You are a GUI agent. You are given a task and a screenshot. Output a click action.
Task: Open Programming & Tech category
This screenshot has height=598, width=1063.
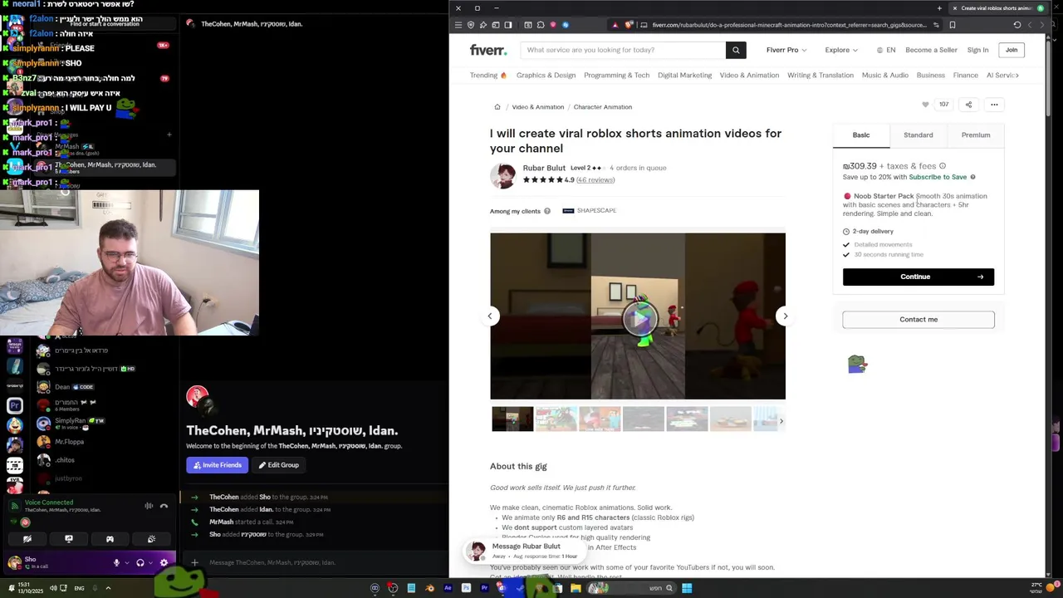pyautogui.click(x=616, y=76)
